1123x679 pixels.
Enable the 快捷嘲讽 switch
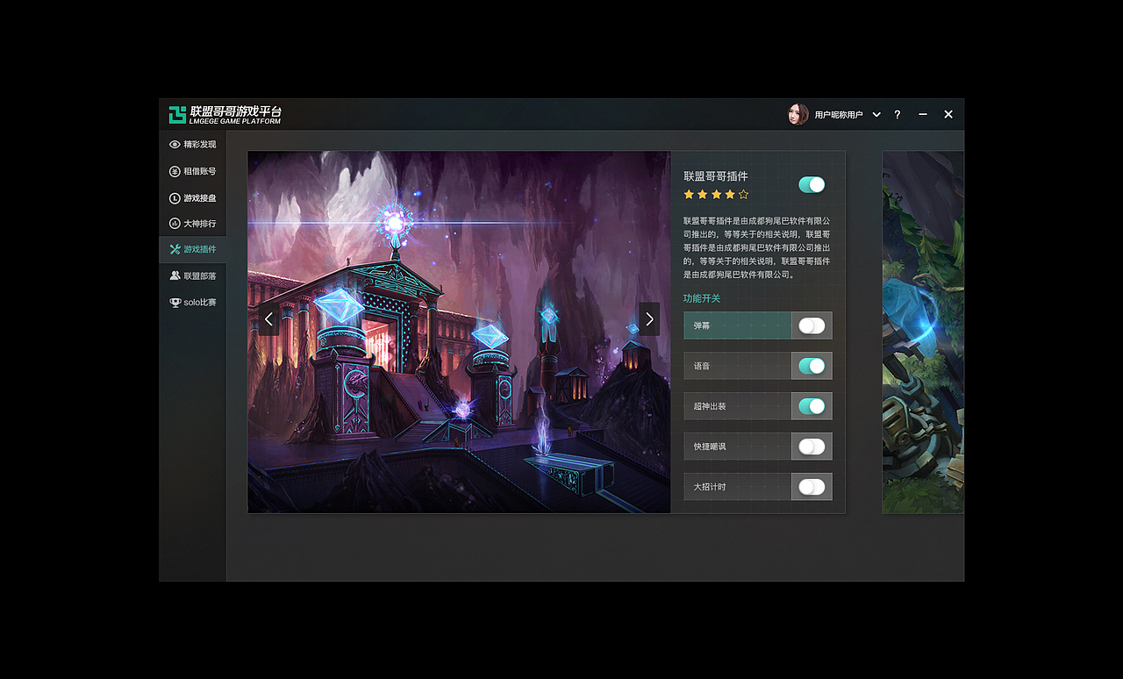tap(812, 447)
